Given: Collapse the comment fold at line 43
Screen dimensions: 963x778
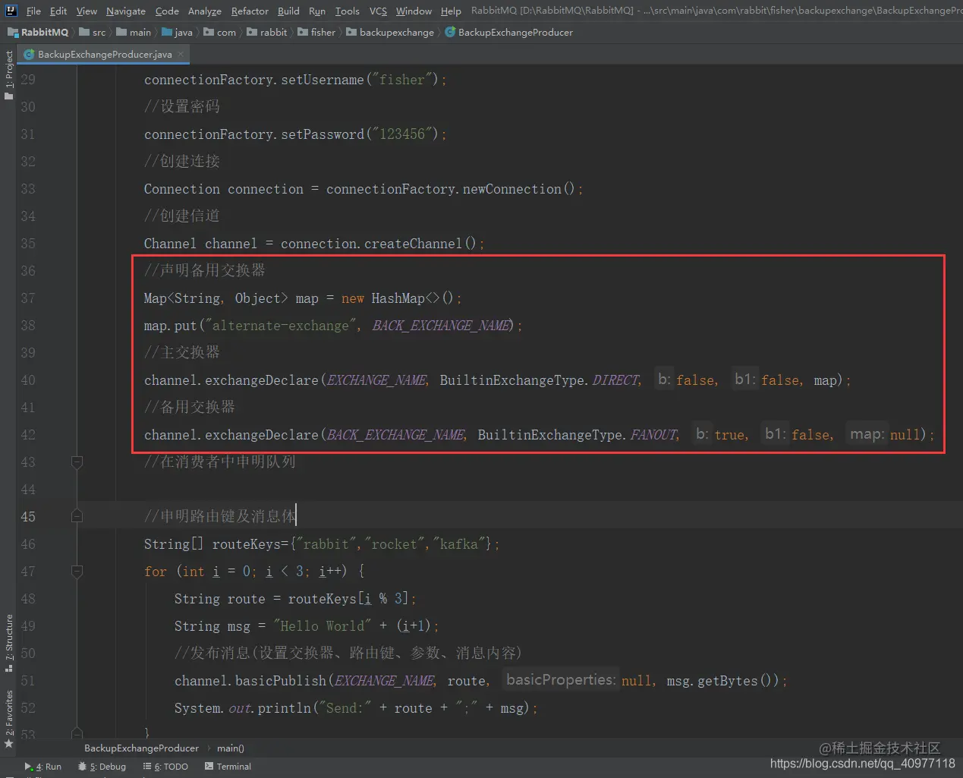Looking at the screenshot, I should tap(77, 461).
